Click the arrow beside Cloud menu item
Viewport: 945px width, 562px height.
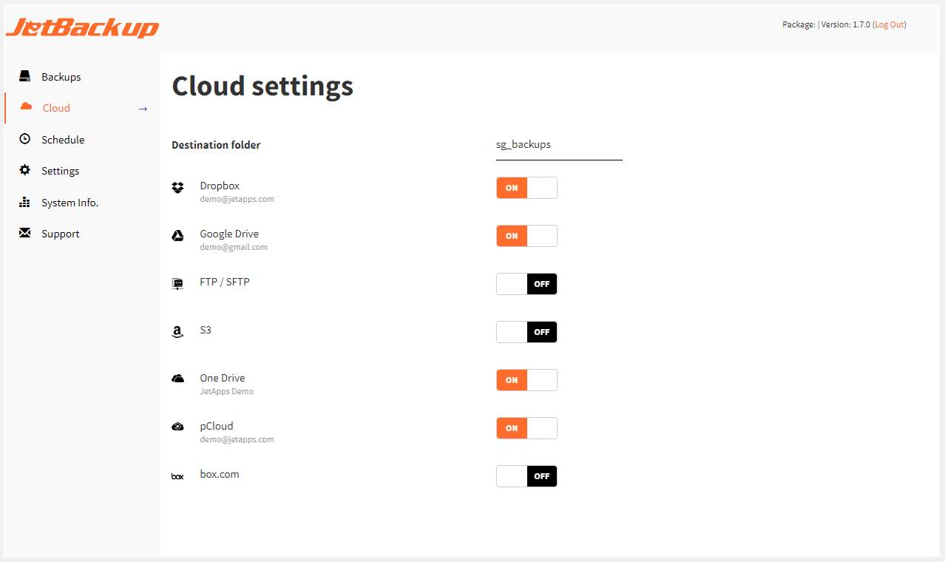143,109
